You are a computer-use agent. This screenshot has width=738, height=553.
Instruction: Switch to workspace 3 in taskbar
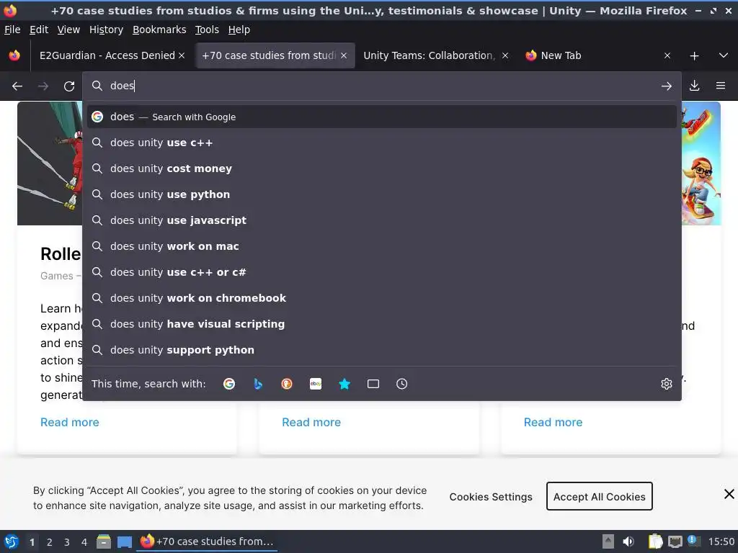pos(67,542)
